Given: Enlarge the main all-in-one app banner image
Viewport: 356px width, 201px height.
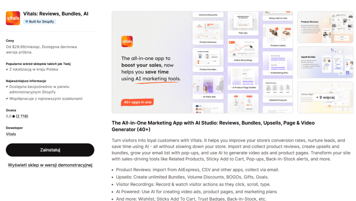Looking at the screenshot, I should (202, 62).
